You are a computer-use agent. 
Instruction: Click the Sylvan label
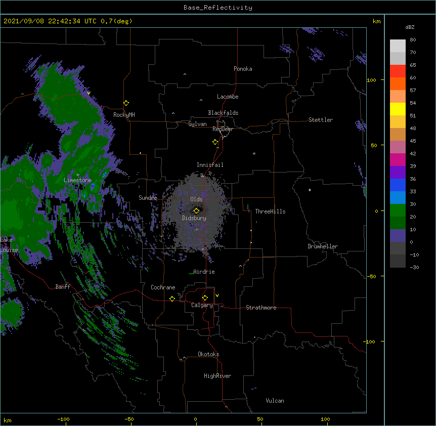point(197,124)
